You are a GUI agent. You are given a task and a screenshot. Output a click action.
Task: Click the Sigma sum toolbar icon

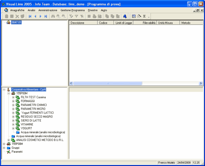(x=144, y=16)
